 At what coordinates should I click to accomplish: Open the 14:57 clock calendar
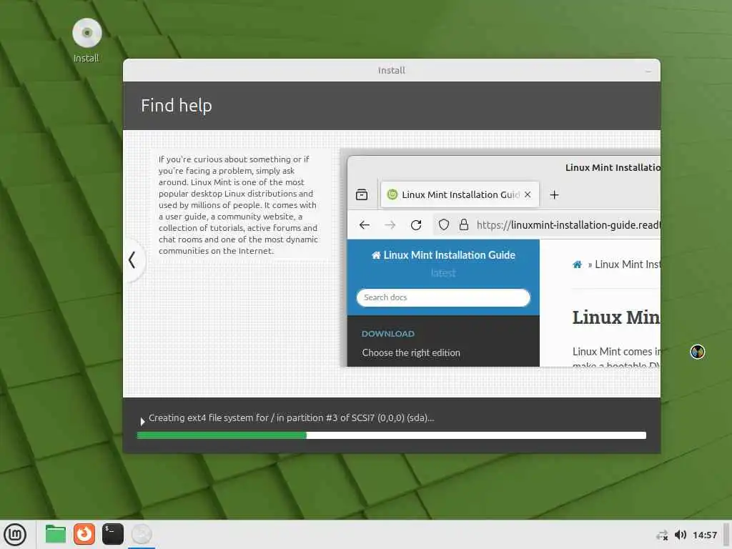tap(704, 535)
